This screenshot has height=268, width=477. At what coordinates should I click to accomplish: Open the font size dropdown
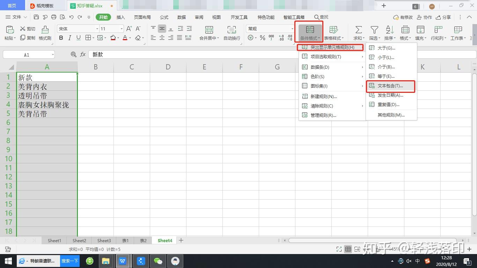coord(122,29)
